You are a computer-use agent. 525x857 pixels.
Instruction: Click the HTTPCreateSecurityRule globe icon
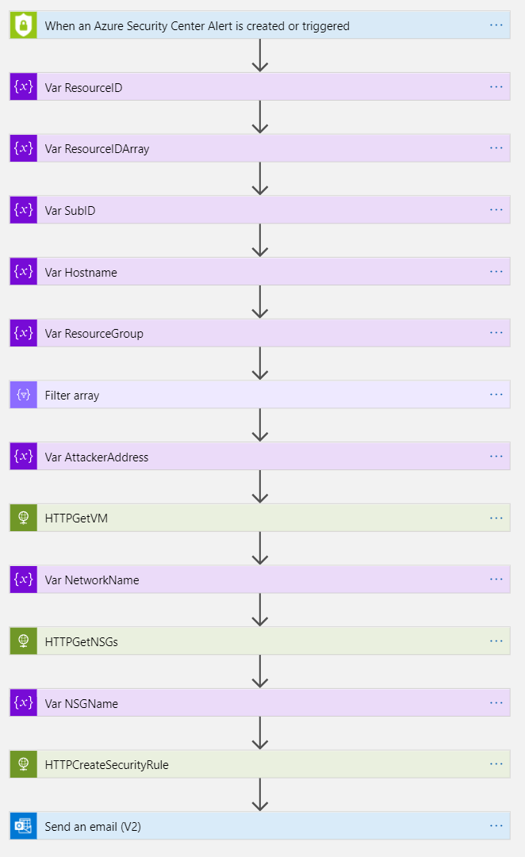[x=24, y=765]
